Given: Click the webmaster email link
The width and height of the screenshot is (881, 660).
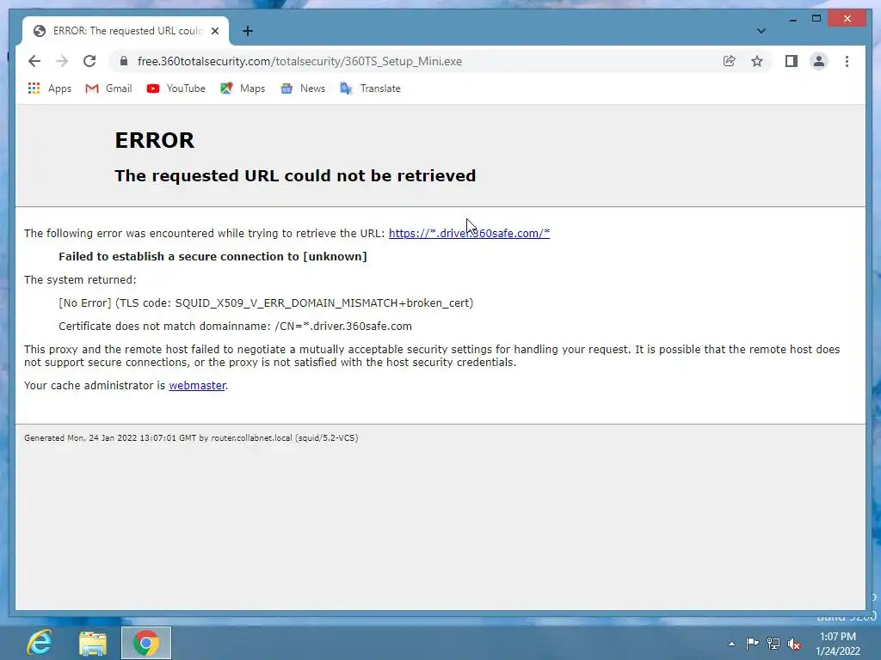Looking at the screenshot, I should [x=197, y=386].
